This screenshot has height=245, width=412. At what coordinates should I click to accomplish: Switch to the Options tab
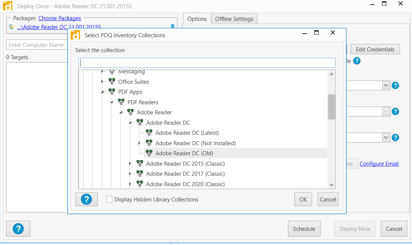tap(197, 19)
